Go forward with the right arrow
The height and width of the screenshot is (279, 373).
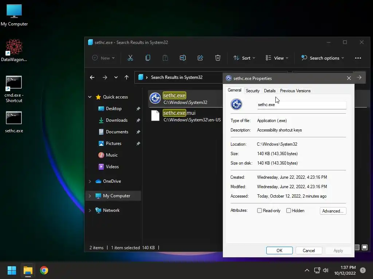point(105,77)
